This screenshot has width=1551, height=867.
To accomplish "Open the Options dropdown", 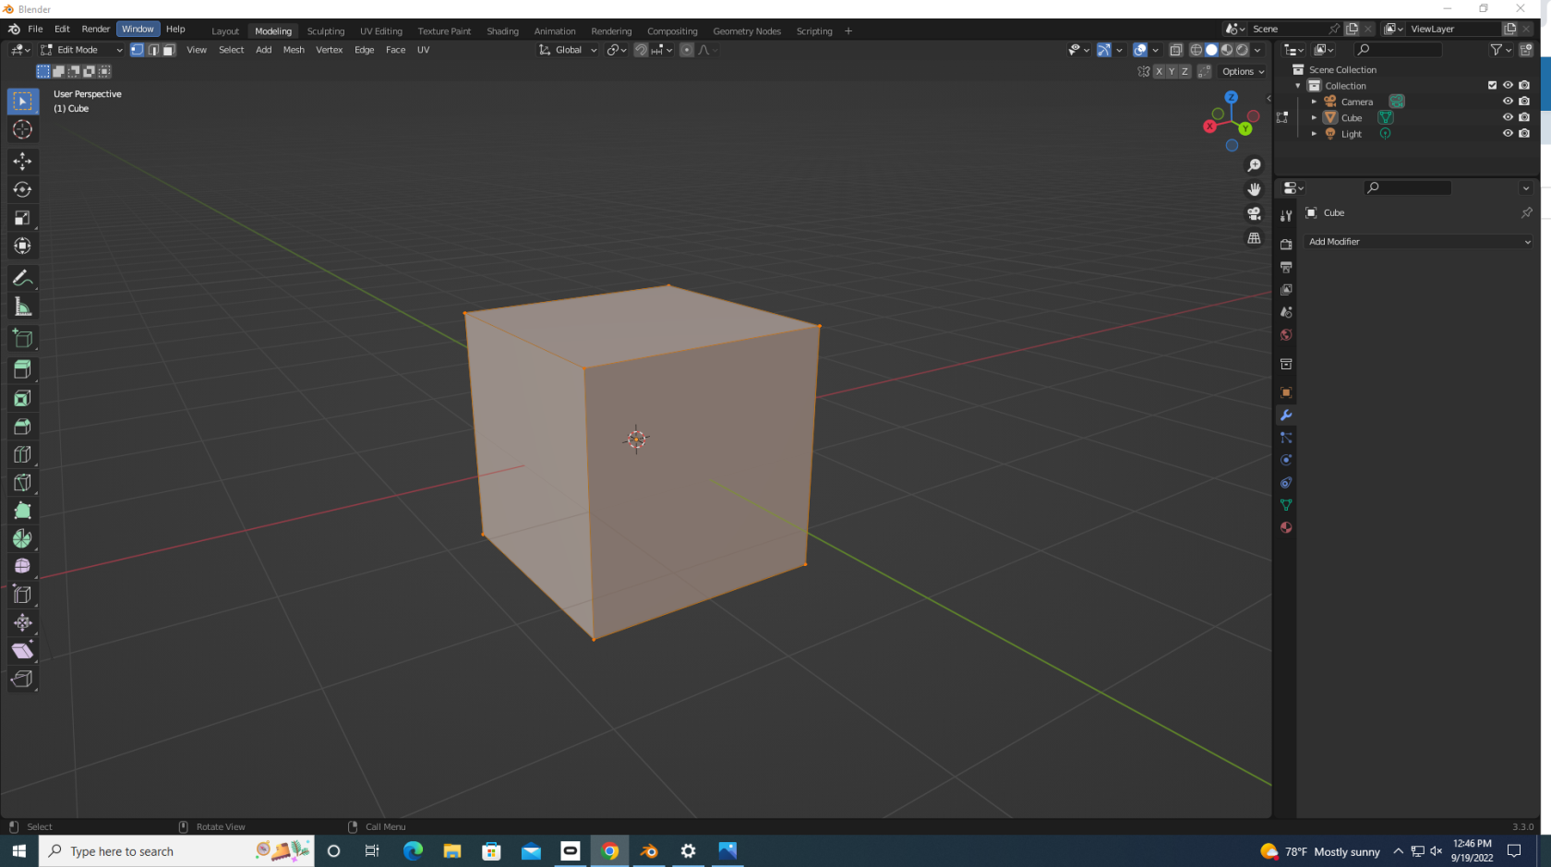I will (1244, 71).
